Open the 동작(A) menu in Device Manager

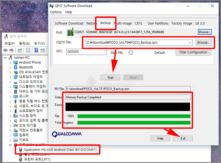(24, 43)
